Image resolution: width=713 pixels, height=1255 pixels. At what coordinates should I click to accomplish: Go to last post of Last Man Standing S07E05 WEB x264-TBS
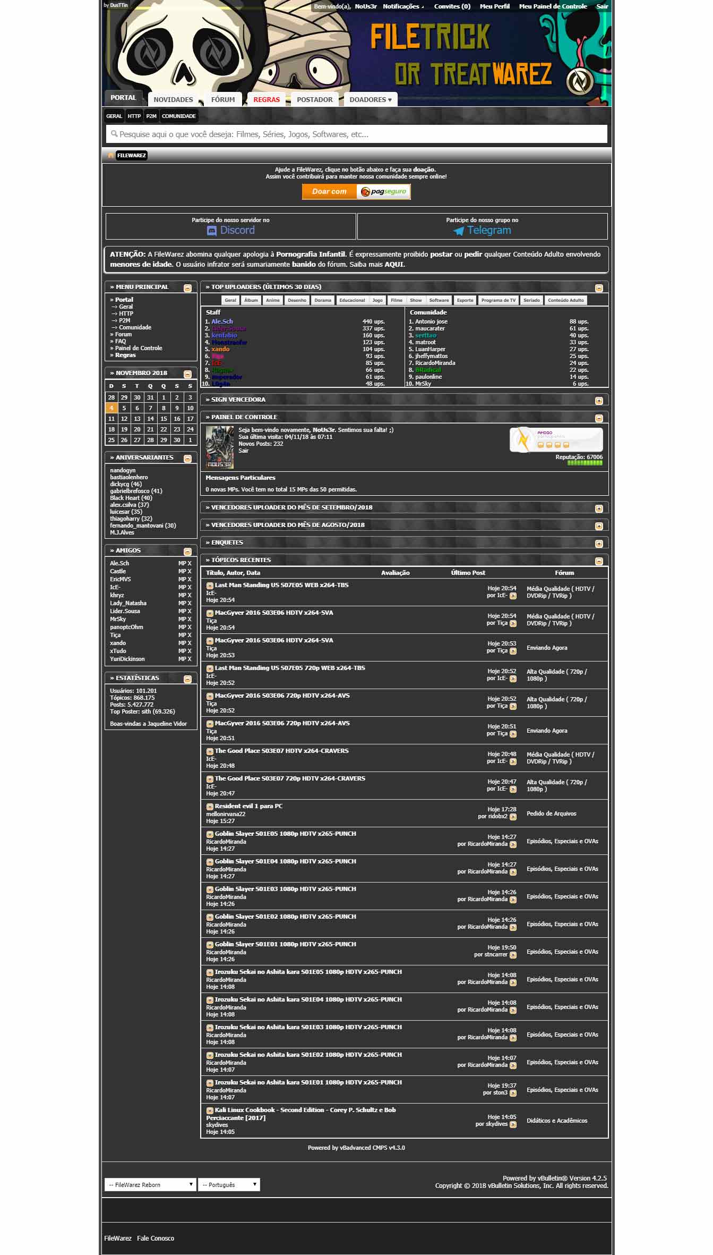[x=513, y=596]
